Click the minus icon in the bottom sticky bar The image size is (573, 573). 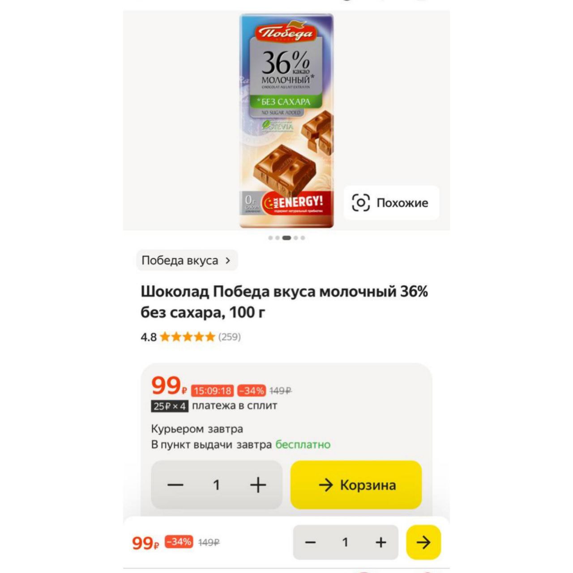click(311, 543)
